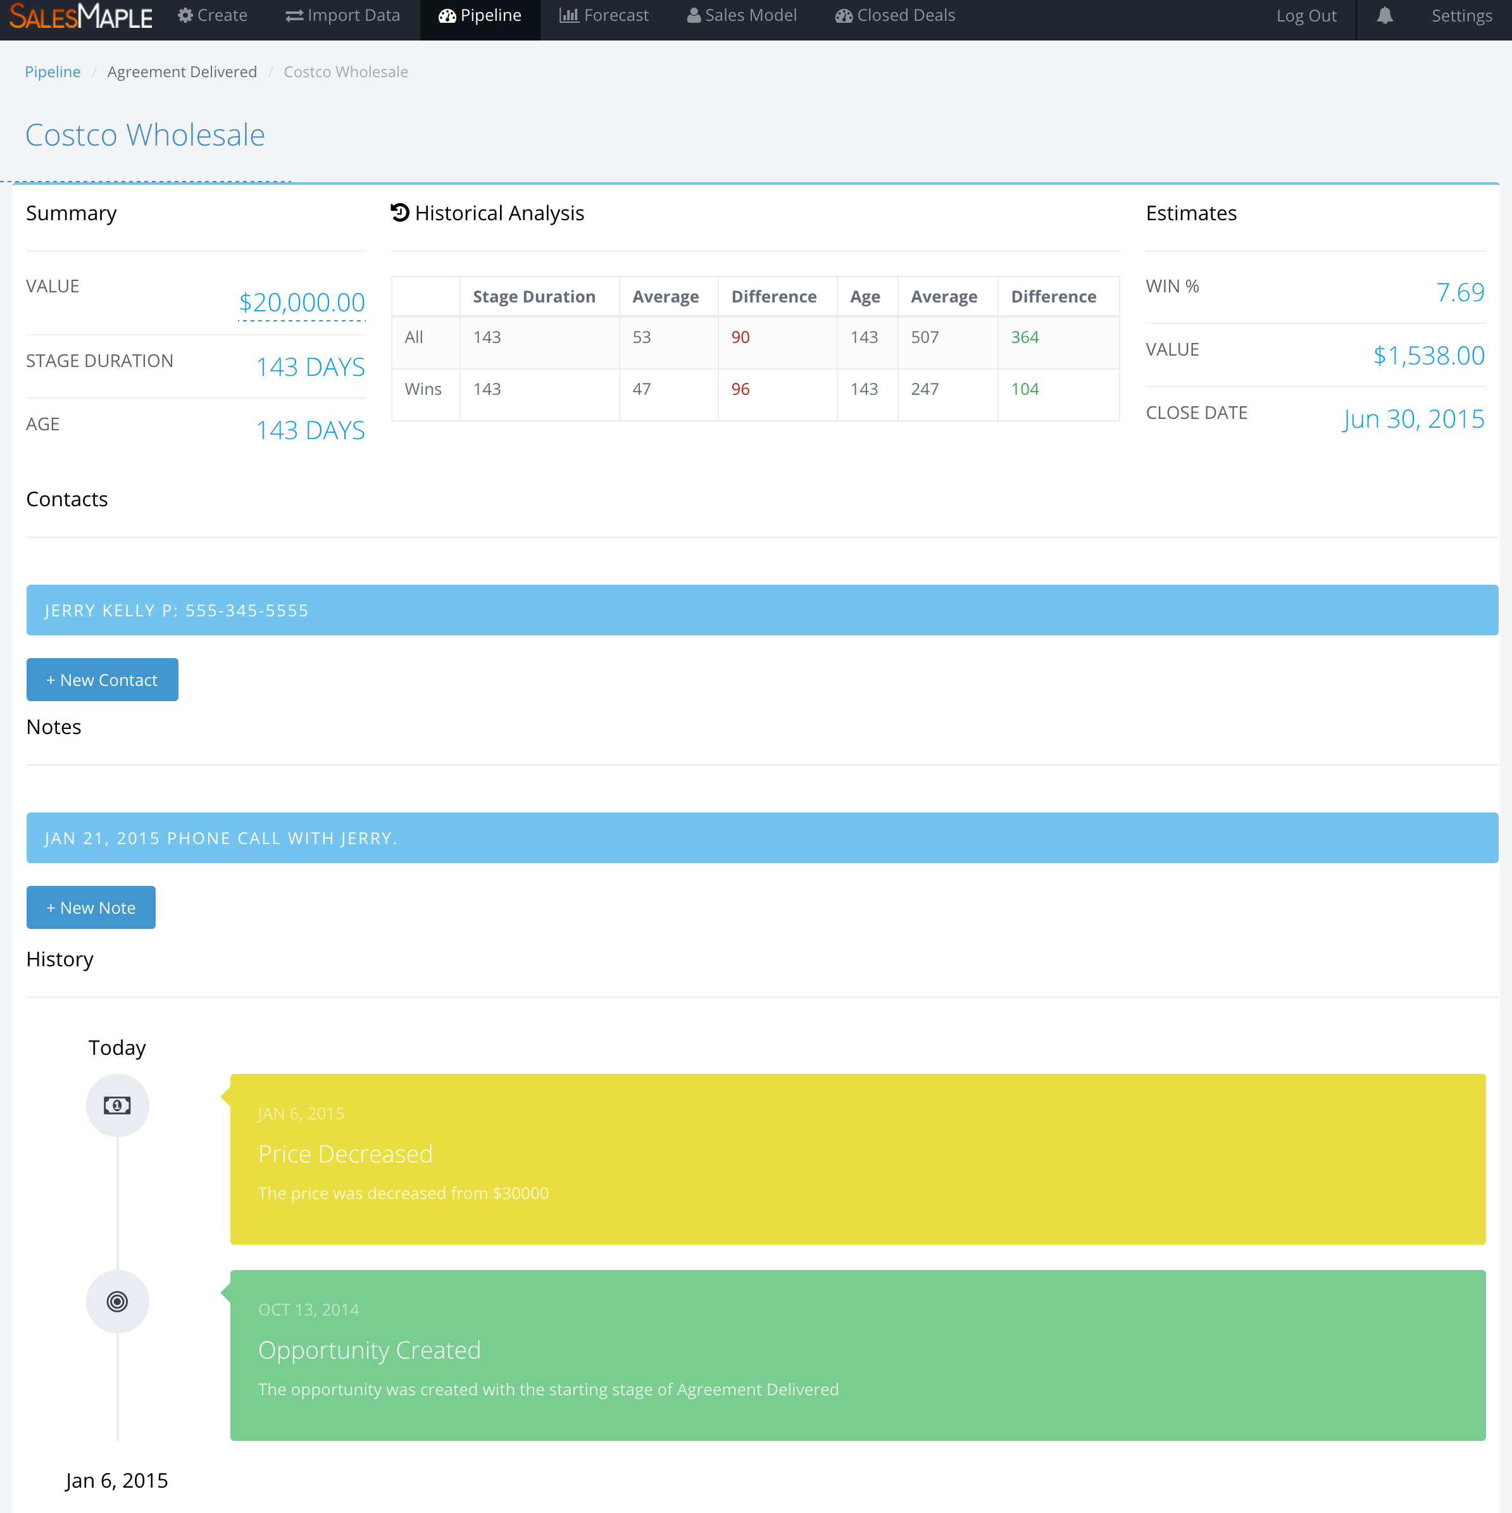Viewport: 1512px width, 1513px height.
Task: Click the SalesMaple logo
Action: point(80,16)
